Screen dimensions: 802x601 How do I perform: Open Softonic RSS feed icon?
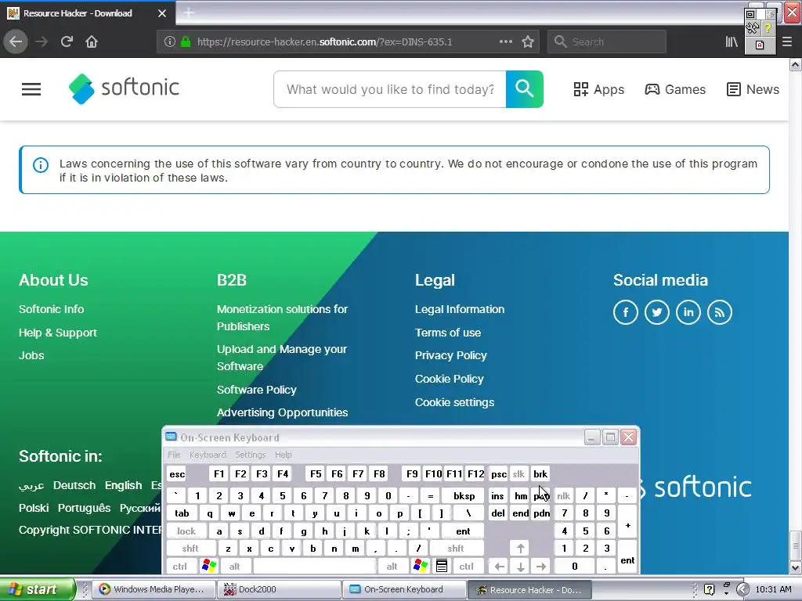click(x=720, y=312)
